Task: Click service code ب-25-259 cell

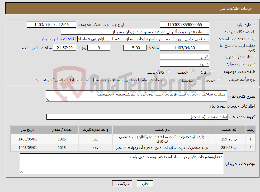Action: 229,139
